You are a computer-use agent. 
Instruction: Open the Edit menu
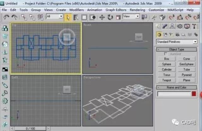click(13, 10)
